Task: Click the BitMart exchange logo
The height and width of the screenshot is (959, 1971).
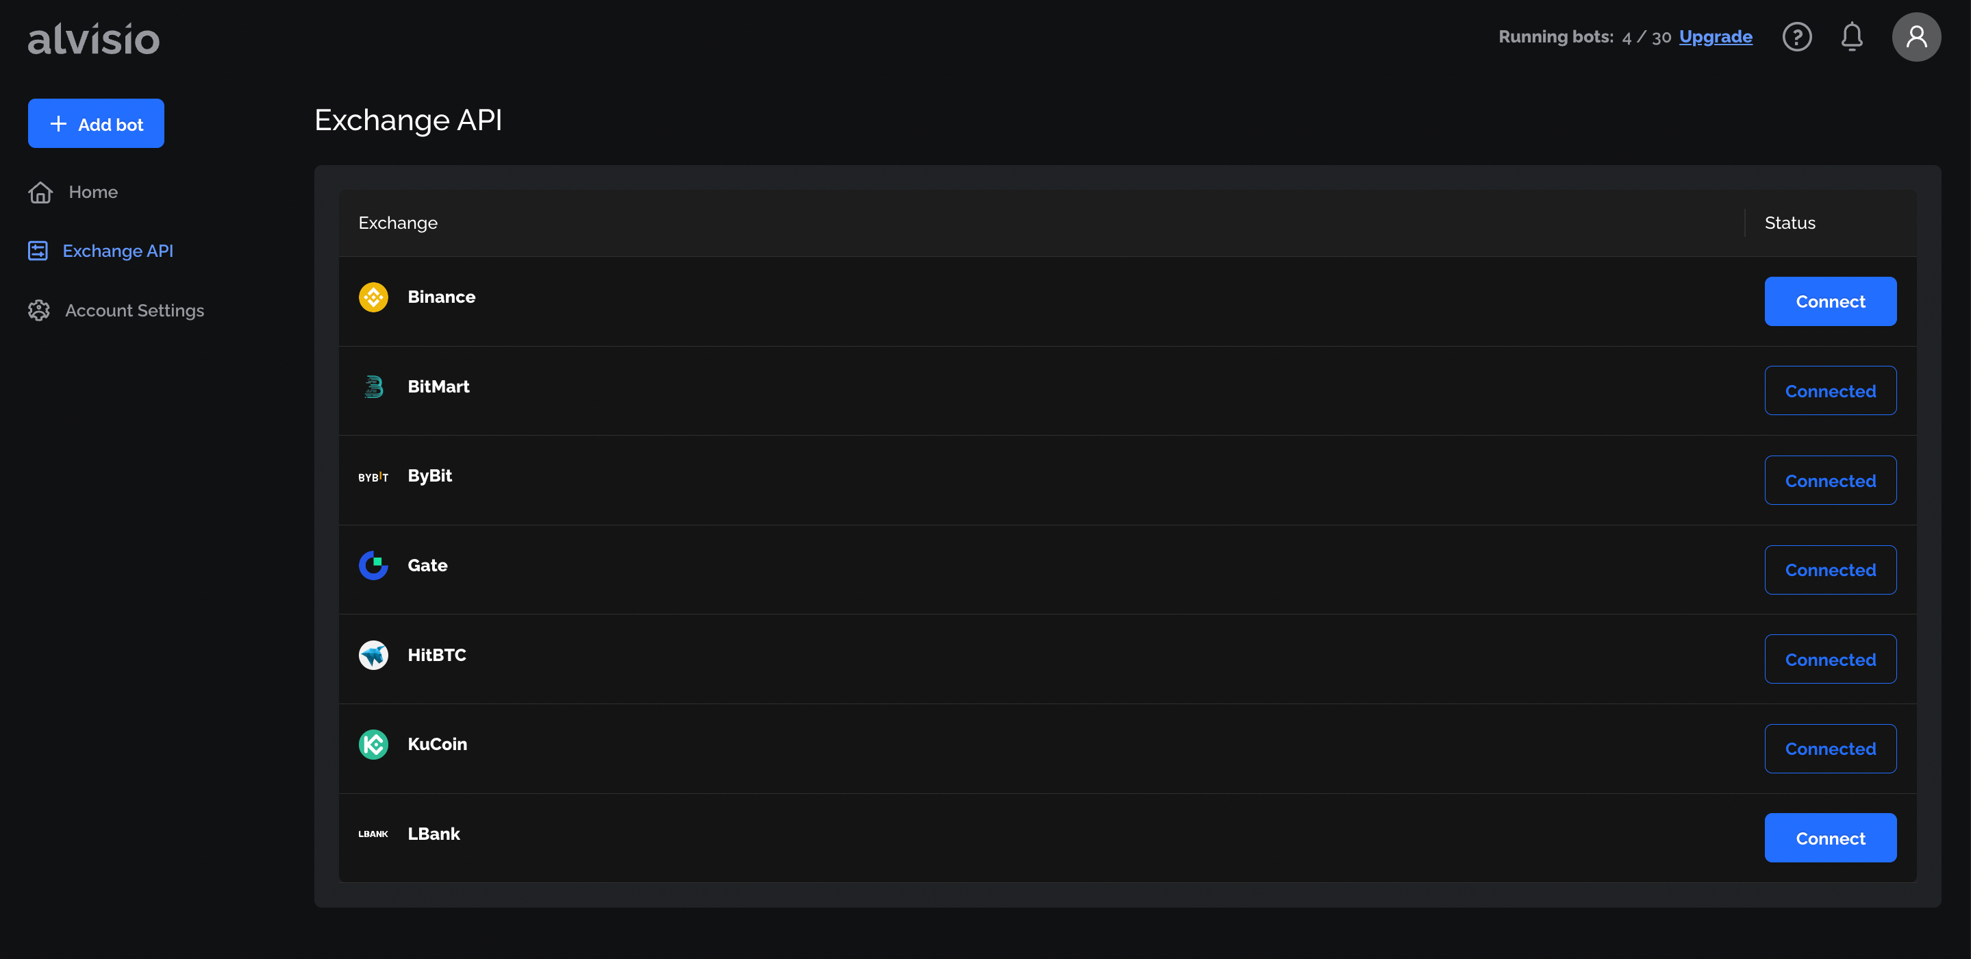Action: point(373,386)
